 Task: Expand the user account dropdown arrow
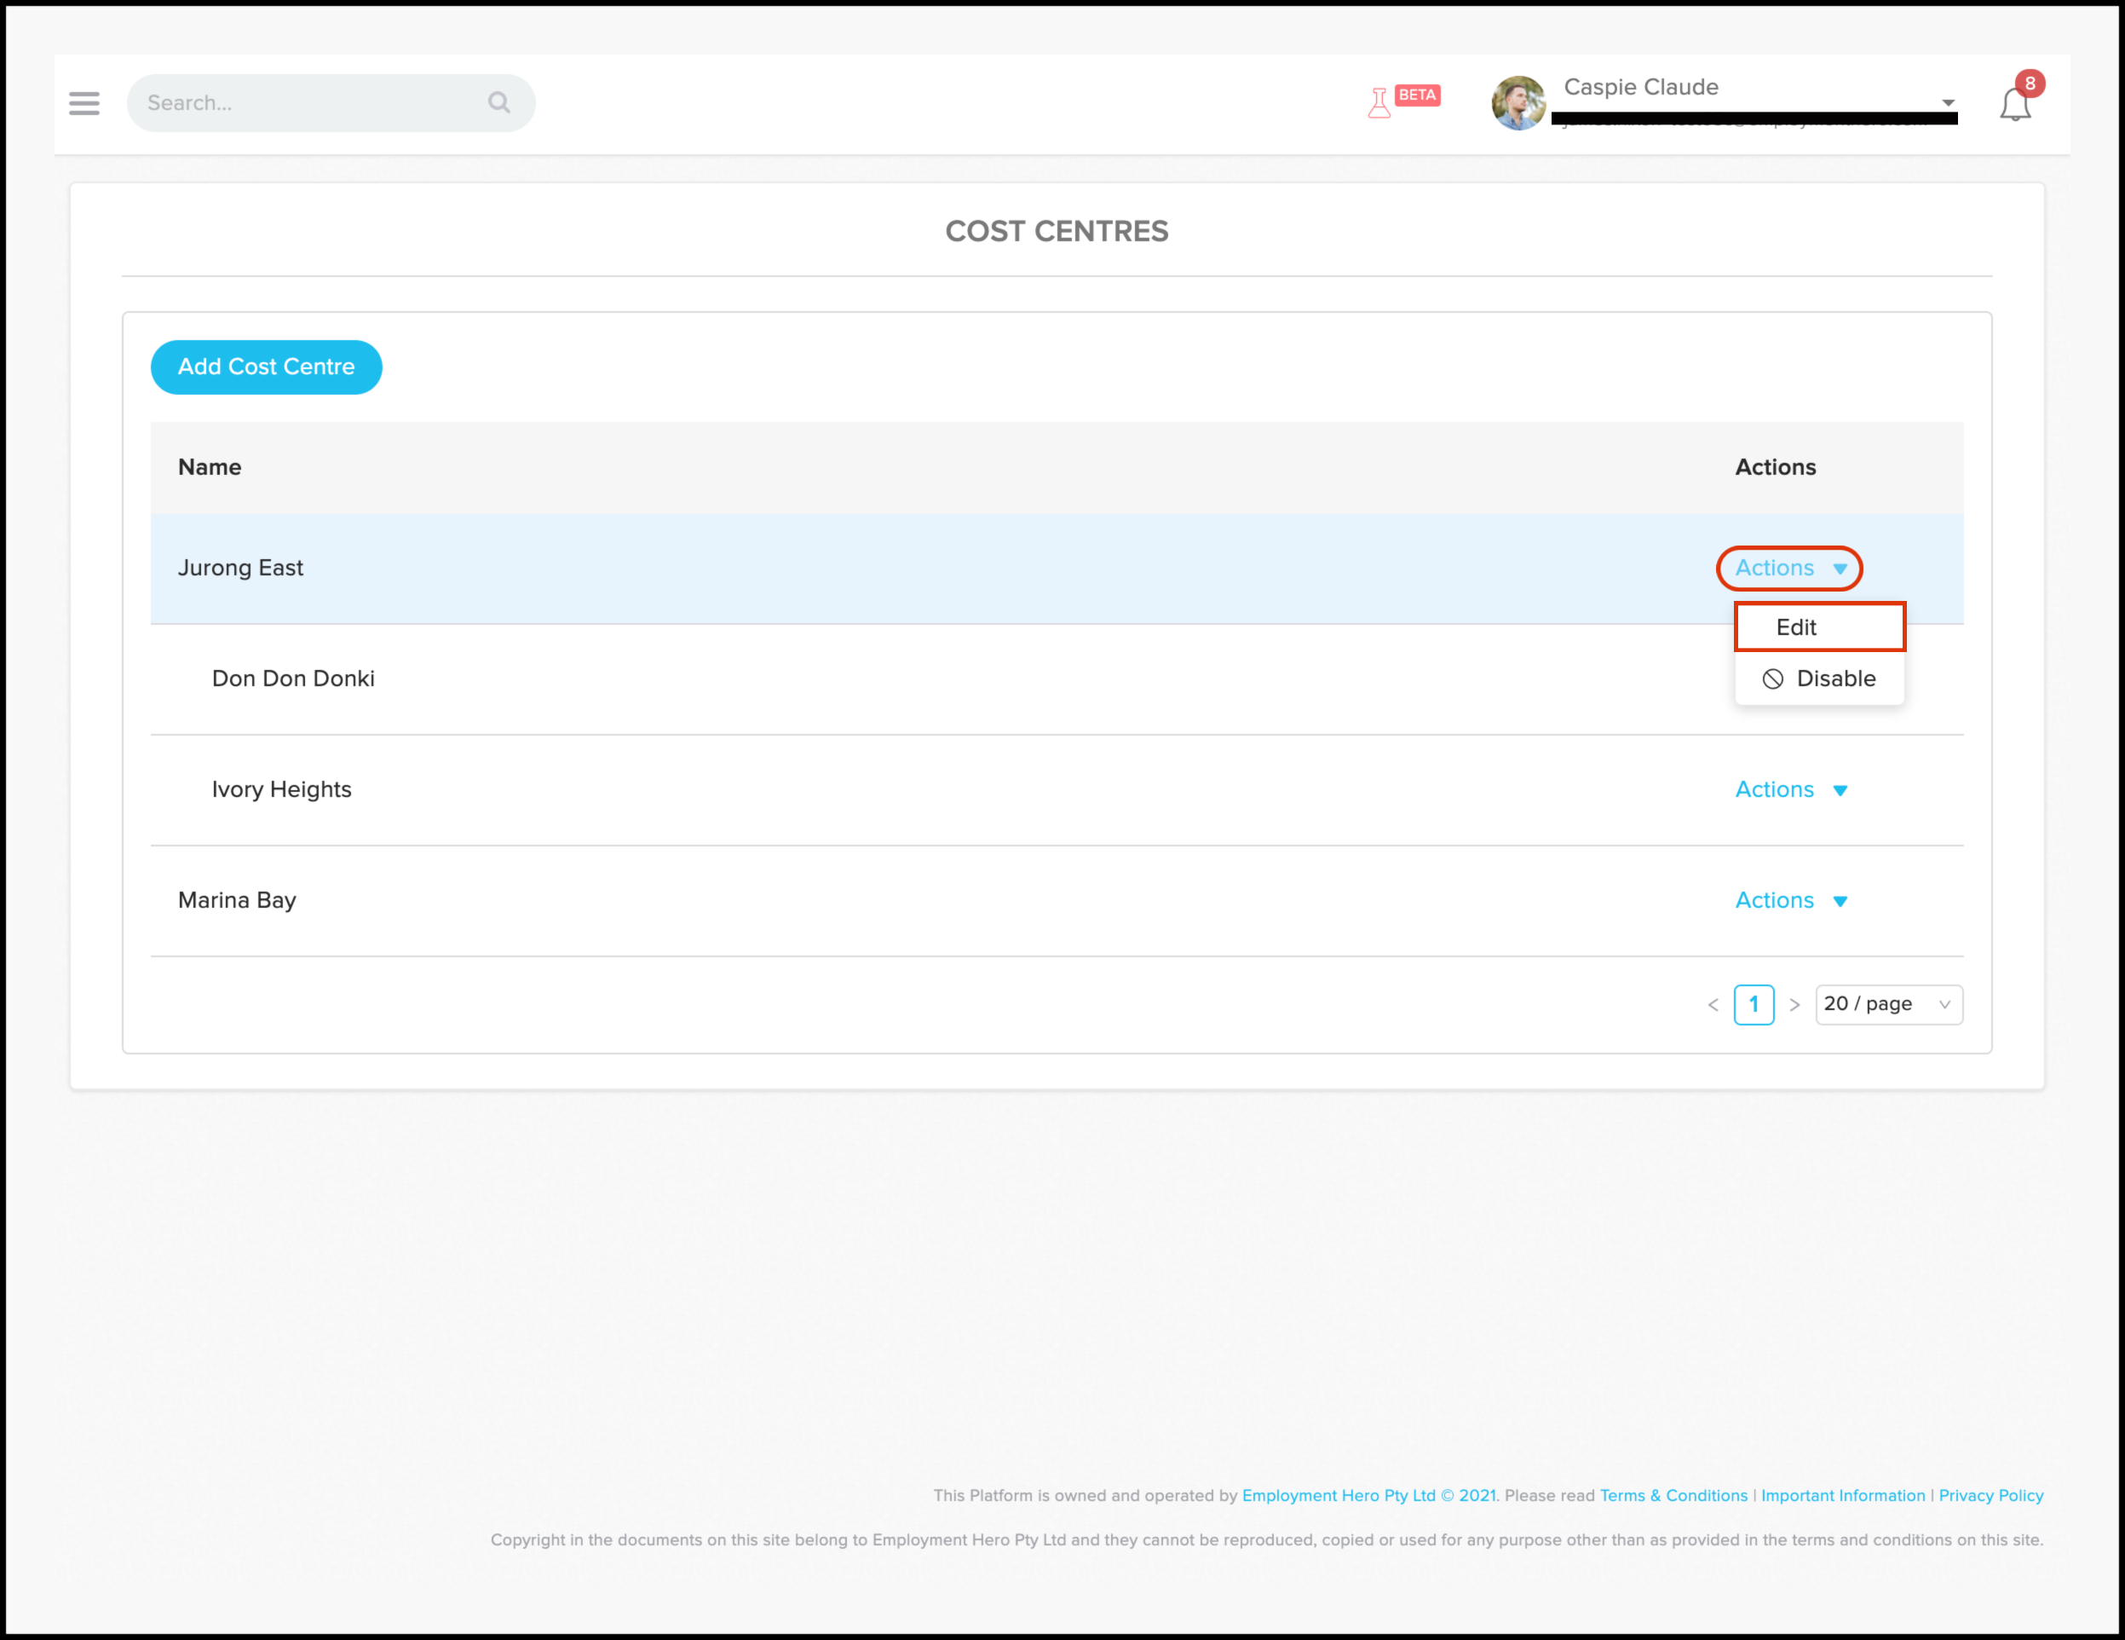tap(1948, 102)
